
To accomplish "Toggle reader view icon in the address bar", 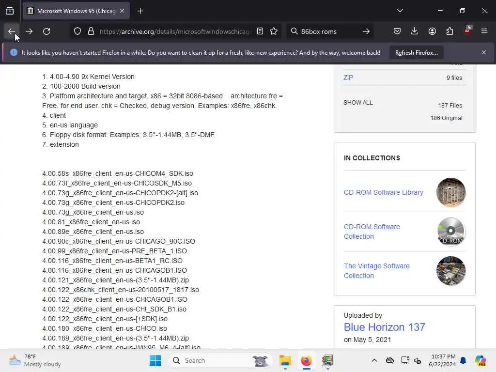I will 260,31.
